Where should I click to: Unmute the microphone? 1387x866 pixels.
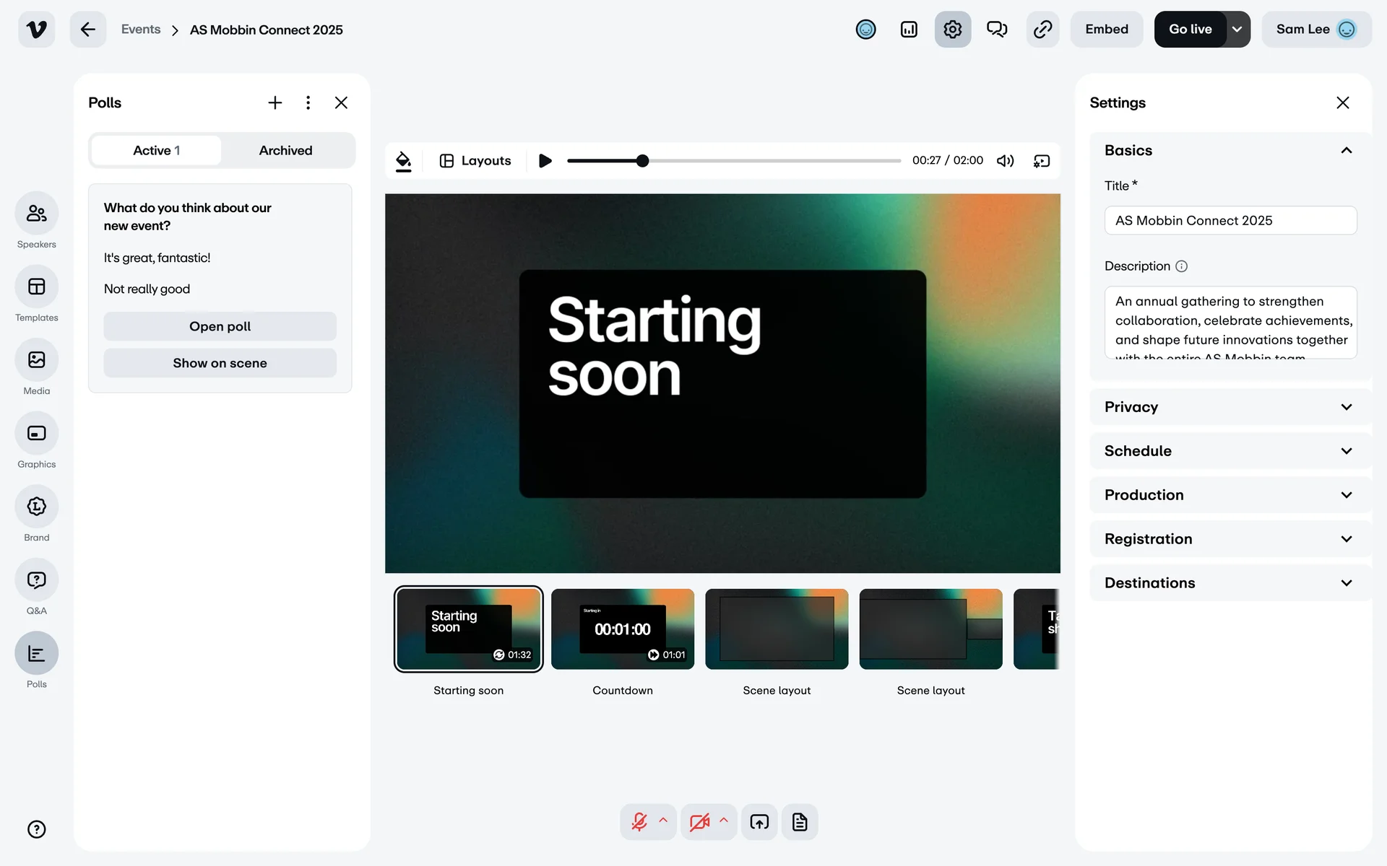pyautogui.click(x=639, y=822)
